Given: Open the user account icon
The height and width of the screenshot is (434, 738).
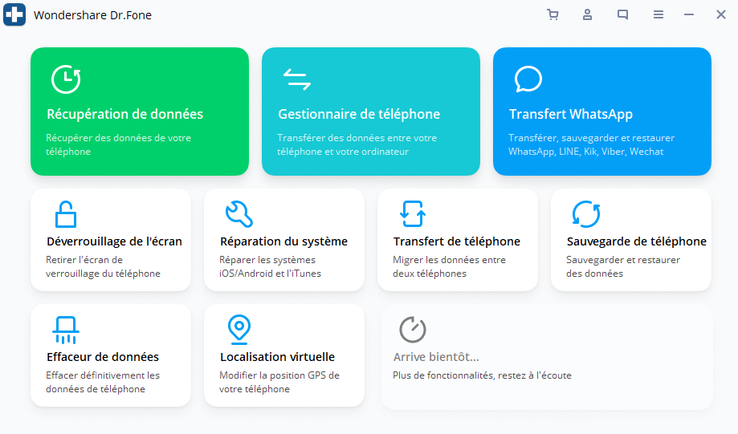Looking at the screenshot, I should click(x=588, y=14).
